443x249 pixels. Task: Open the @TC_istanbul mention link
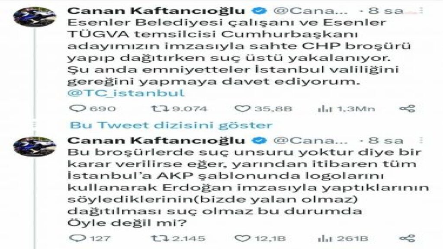[126, 93]
